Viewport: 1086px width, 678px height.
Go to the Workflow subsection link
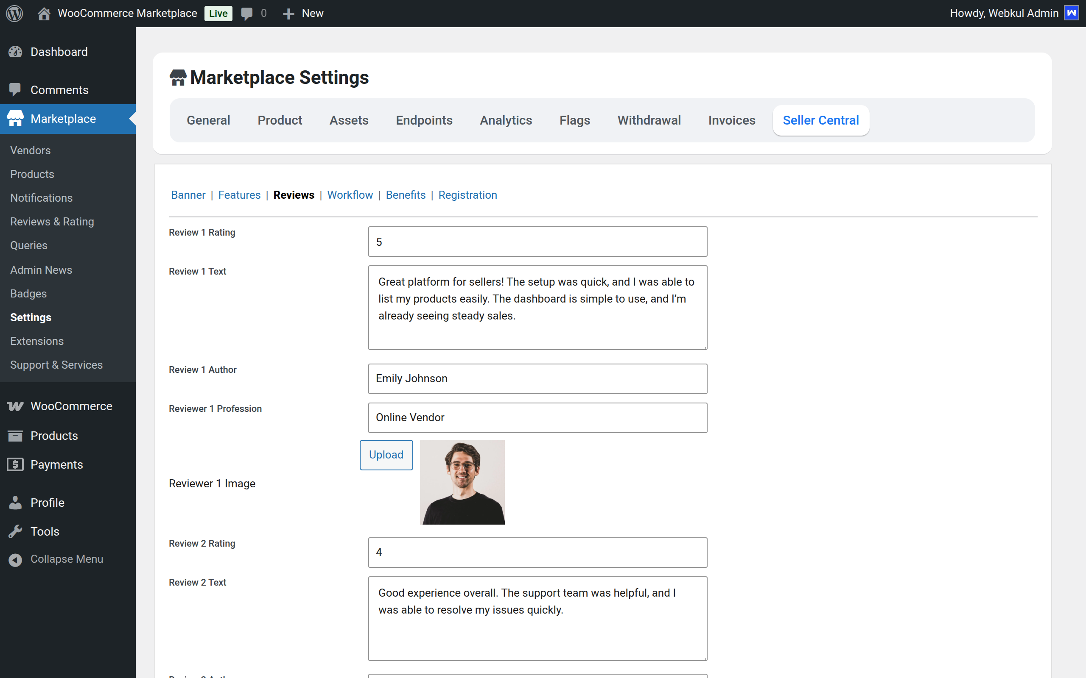(350, 195)
